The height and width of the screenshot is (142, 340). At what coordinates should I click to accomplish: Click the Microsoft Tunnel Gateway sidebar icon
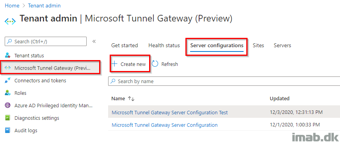(7, 68)
